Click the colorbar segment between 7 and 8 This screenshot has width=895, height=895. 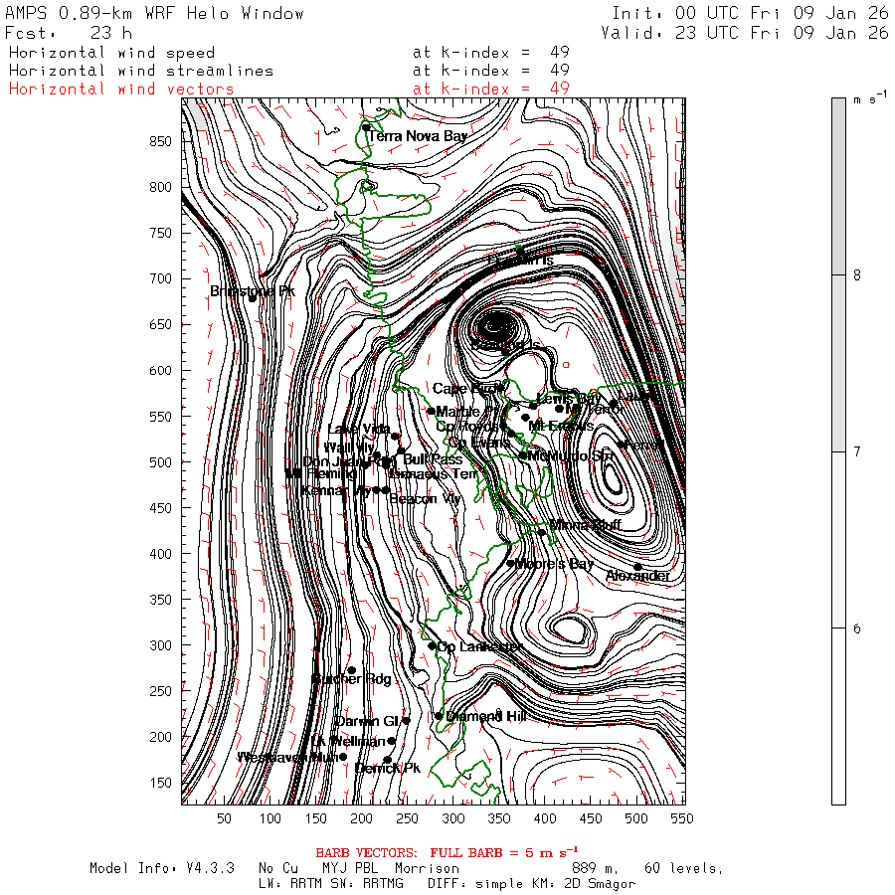tap(840, 363)
